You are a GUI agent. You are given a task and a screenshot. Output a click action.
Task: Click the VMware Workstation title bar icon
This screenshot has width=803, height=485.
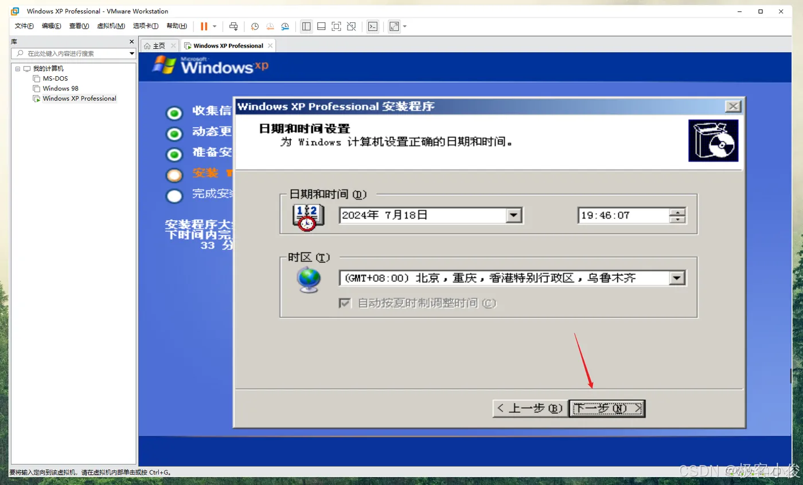point(15,11)
